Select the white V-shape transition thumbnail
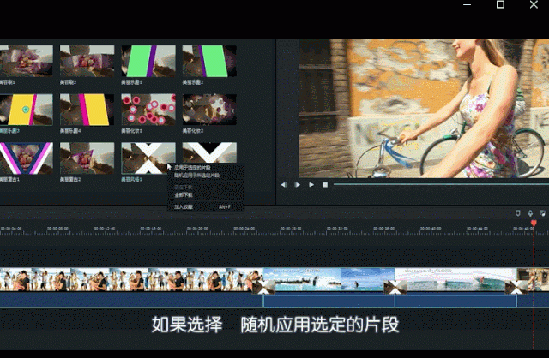This screenshot has height=358, width=549. click(209, 152)
